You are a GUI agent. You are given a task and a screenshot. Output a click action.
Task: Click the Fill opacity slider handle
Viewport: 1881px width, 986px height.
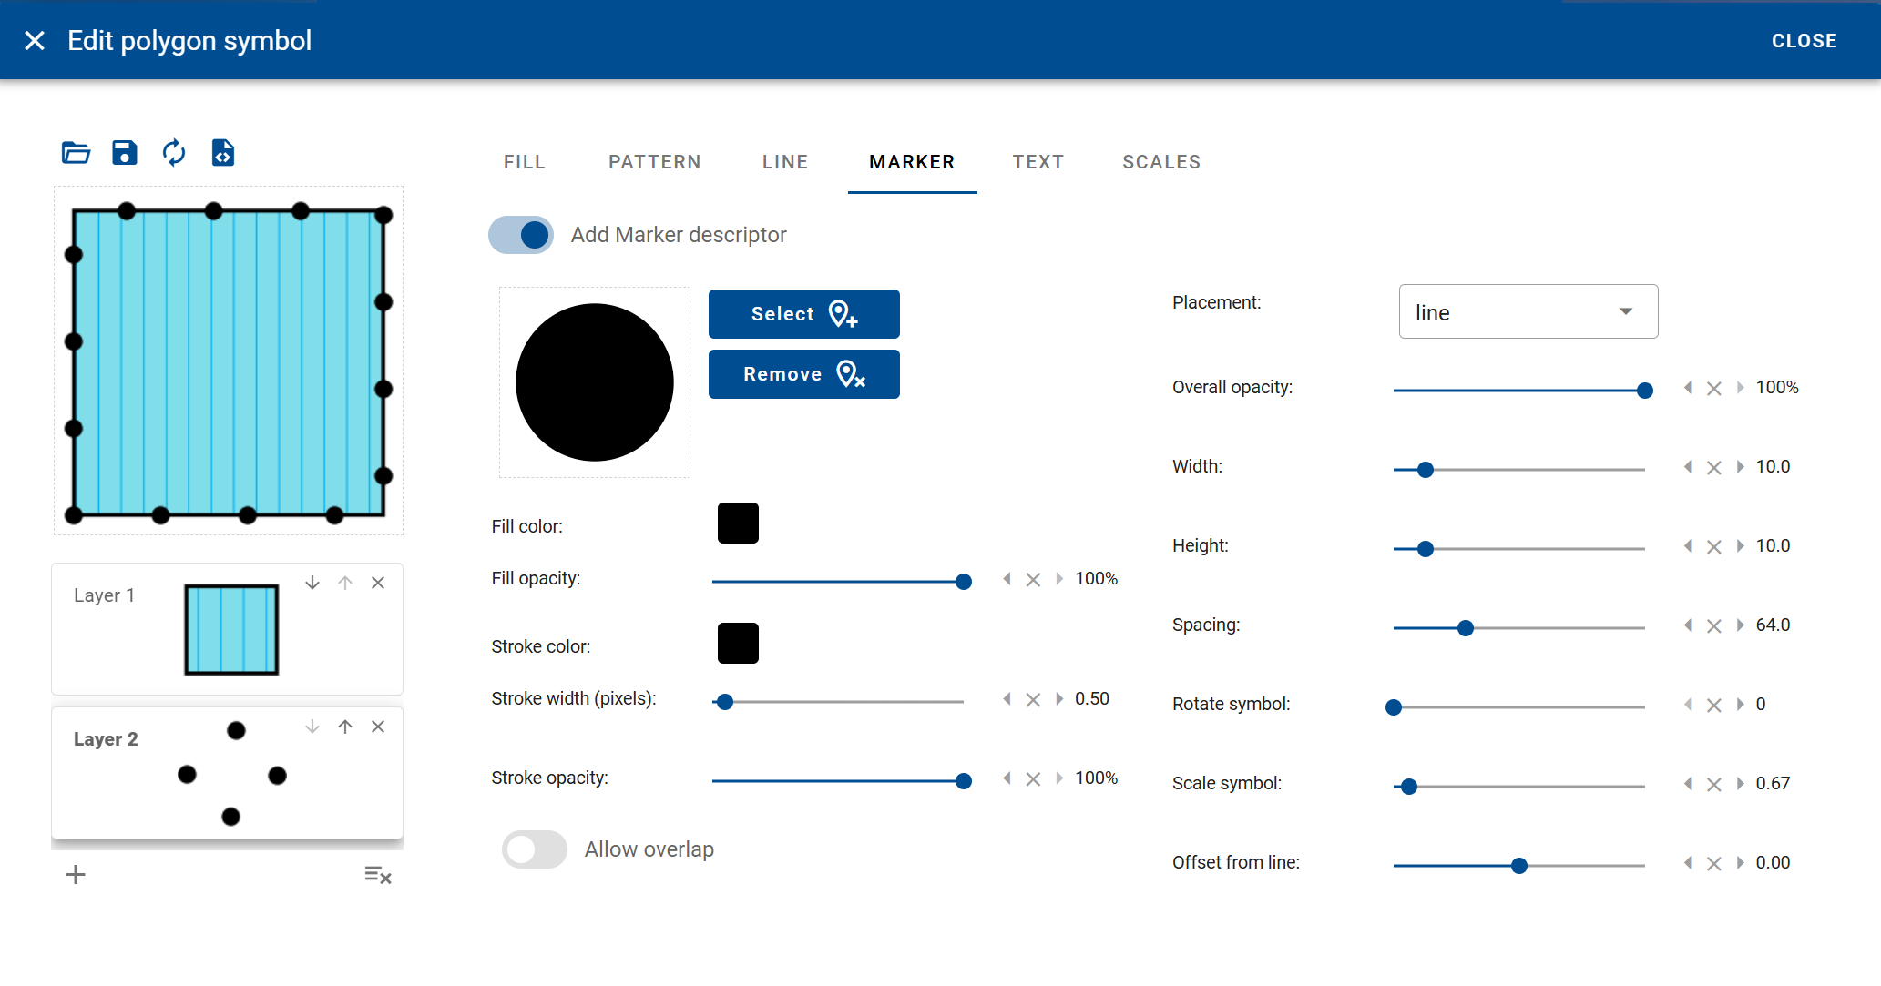964,582
